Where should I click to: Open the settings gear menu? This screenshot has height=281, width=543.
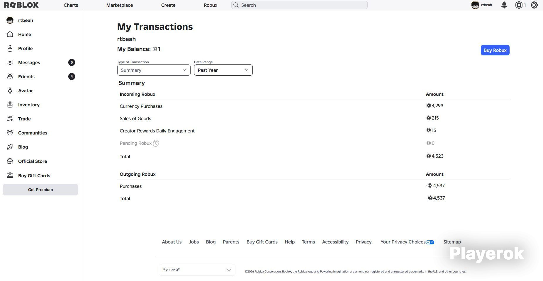pyautogui.click(x=534, y=5)
